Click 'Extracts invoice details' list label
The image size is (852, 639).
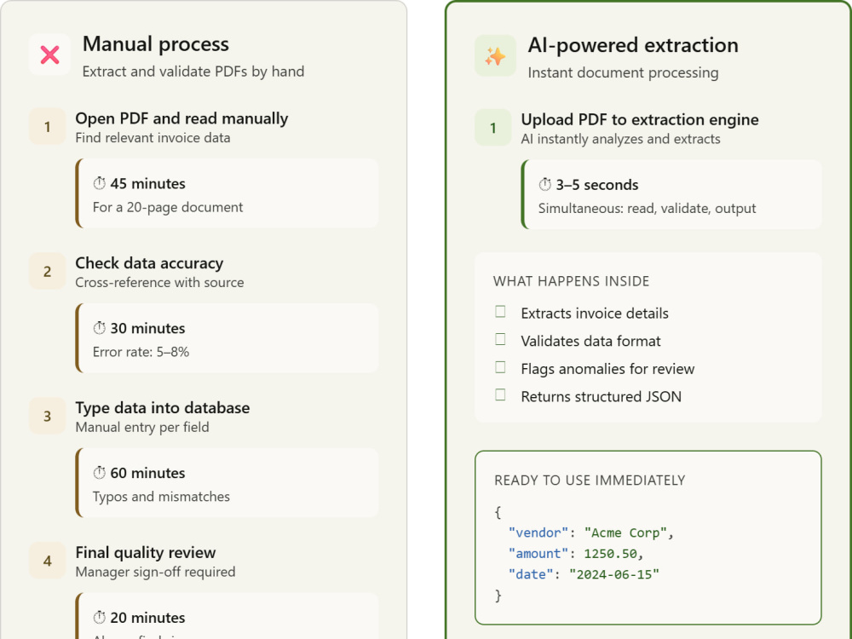pyautogui.click(x=595, y=313)
